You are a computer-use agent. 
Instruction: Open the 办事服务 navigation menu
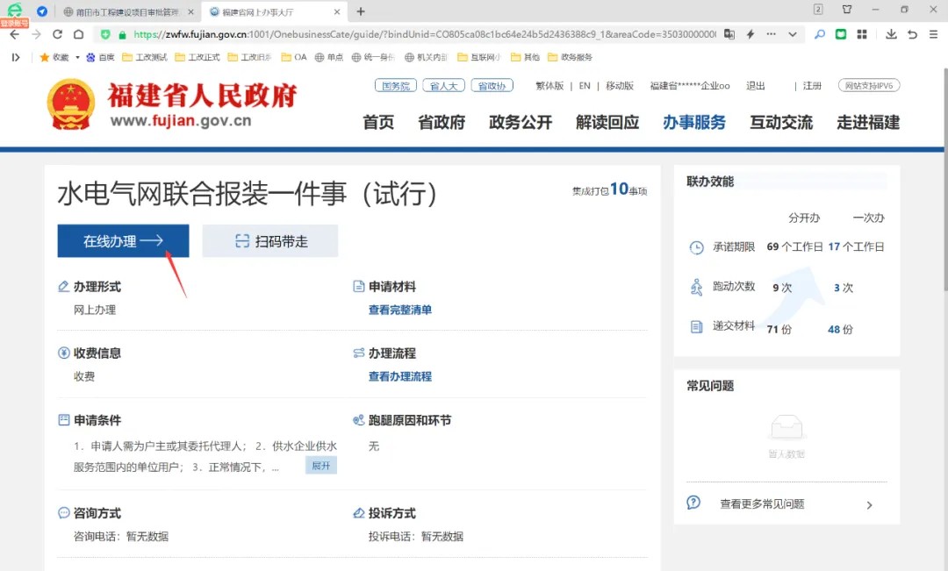[693, 123]
